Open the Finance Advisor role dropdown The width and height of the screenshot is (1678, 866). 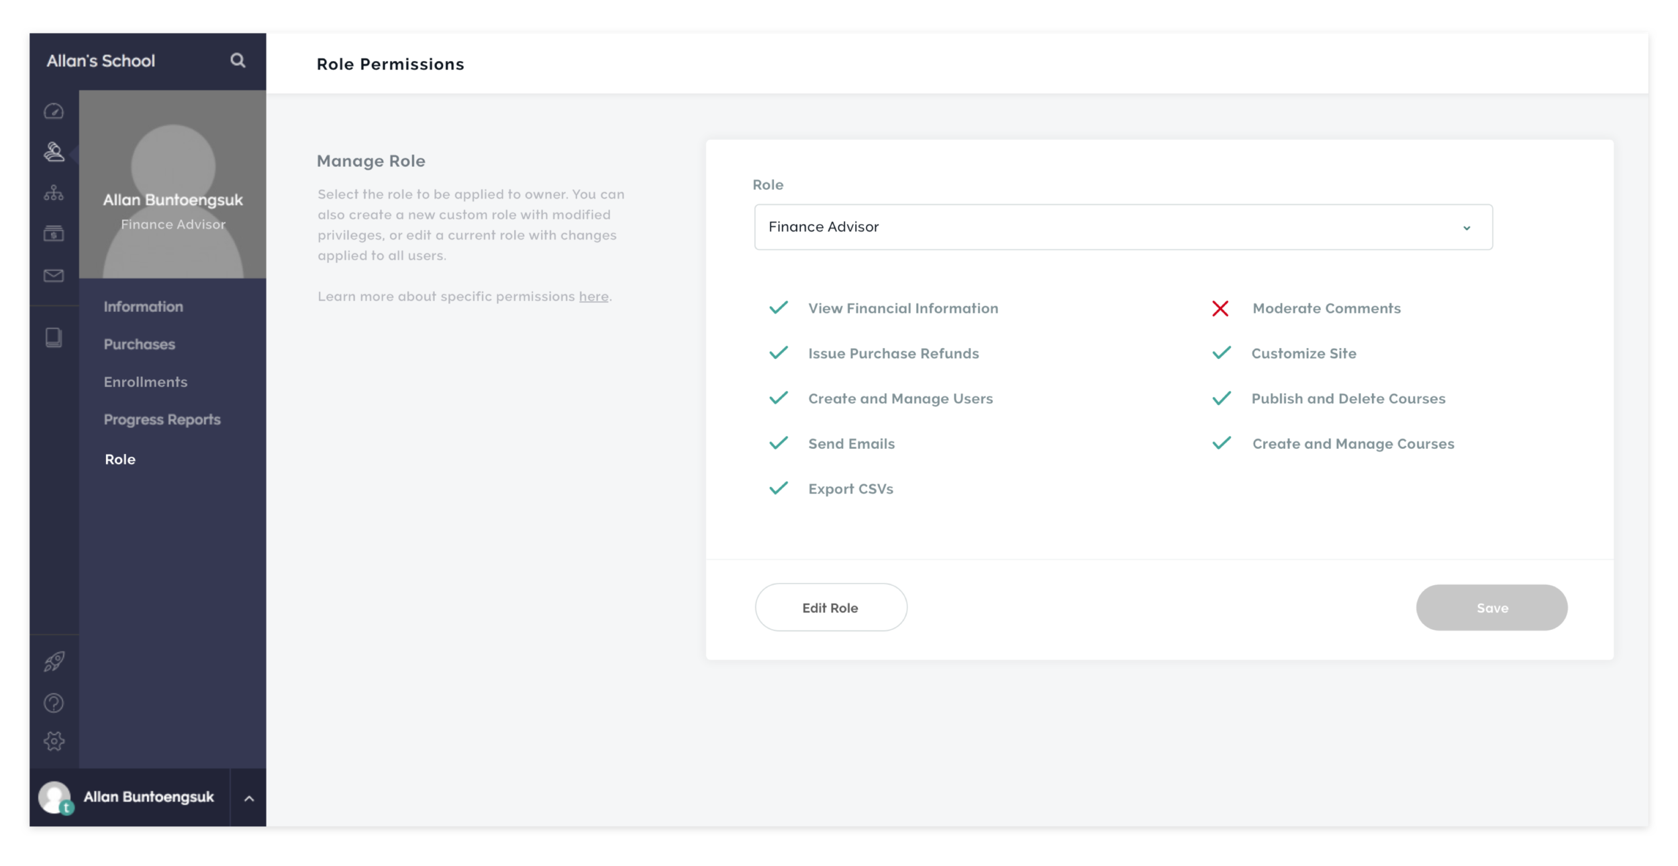click(x=1124, y=227)
